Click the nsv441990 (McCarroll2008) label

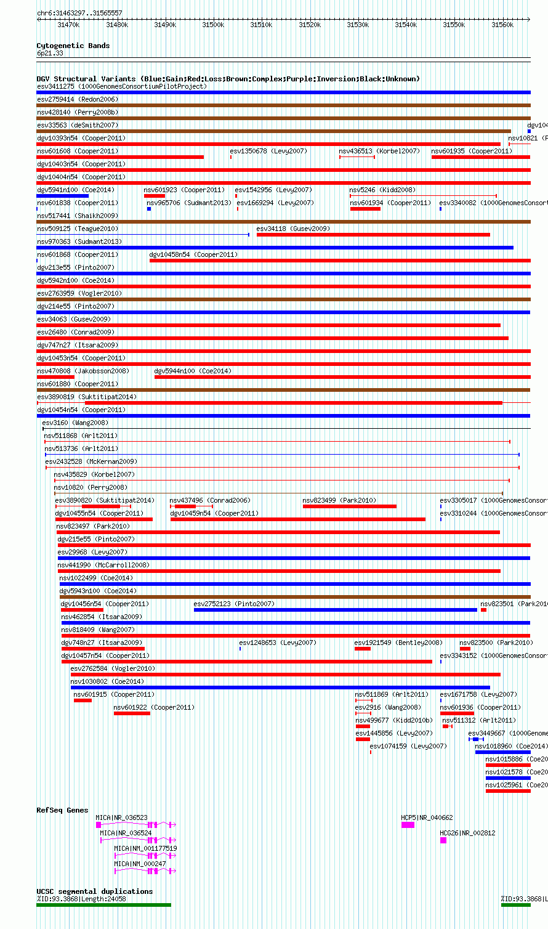point(103,566)
